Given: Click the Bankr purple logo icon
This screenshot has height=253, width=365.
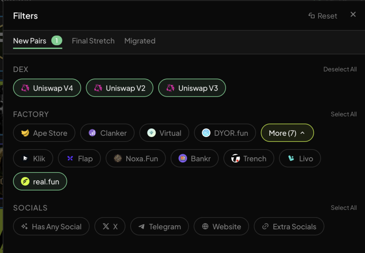Looking at the screenshot, I should click(183, 159).
